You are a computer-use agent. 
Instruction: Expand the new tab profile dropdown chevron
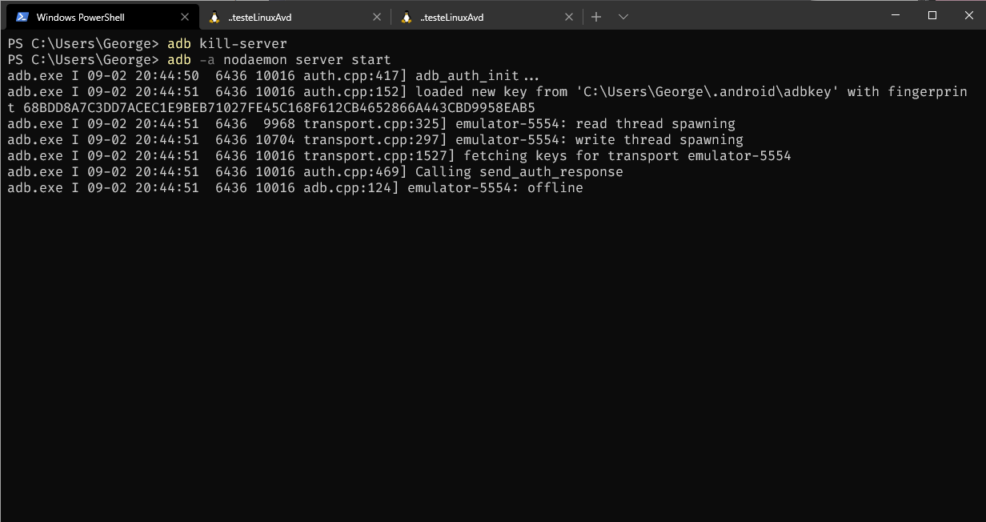pyautogui.click(x=623, y=17)
